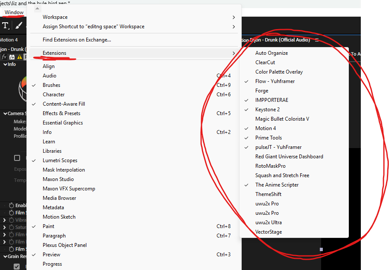Open Media Browser panel

(x=134, y=199)
